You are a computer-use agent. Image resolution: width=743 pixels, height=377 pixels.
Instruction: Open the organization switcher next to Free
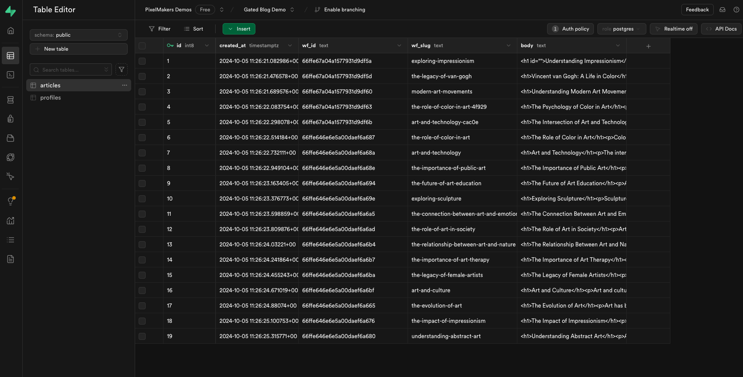click(x=222, y=10)
